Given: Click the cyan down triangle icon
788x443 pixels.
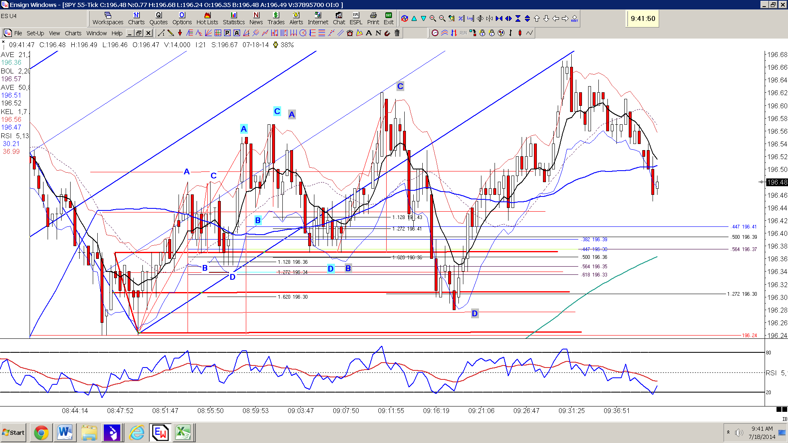Looking at the screenshot, I should (424, 18).
